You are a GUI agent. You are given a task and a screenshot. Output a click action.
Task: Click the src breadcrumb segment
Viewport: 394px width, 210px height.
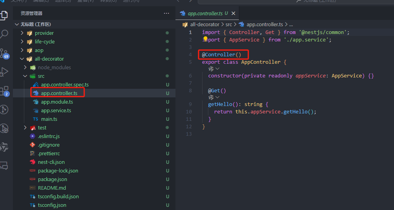228,25
